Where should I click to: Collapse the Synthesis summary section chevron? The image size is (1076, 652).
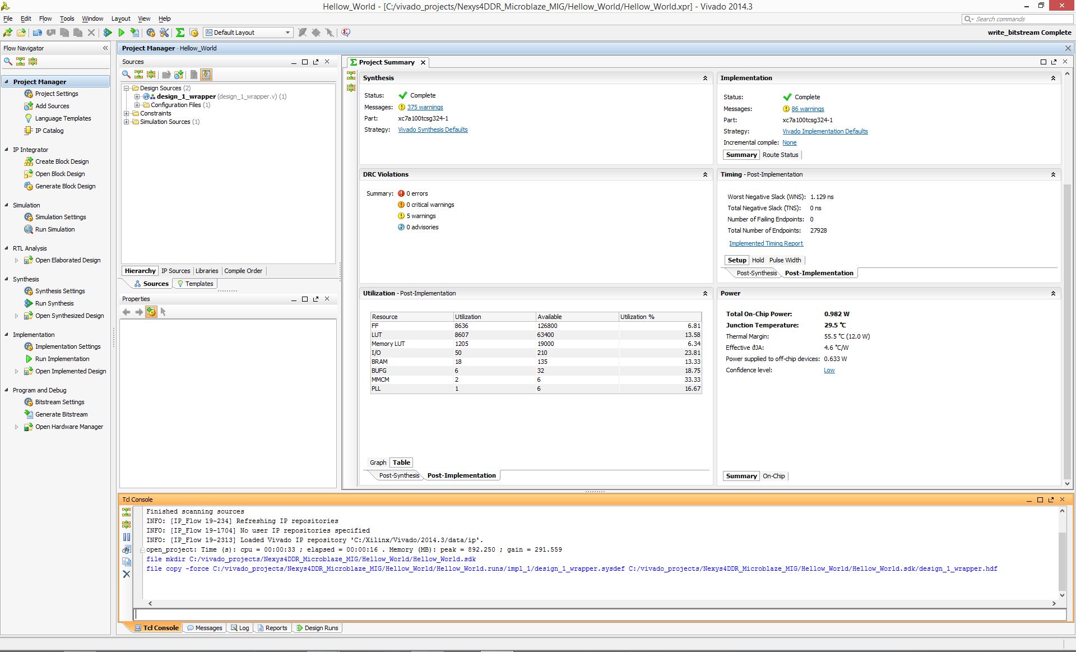coord(705,78)
